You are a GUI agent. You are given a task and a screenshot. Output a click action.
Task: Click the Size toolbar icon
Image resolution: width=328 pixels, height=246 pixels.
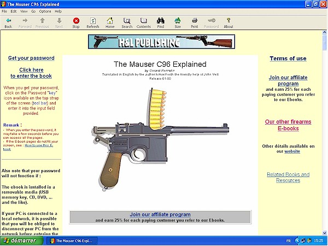click(x=178, y=21)
